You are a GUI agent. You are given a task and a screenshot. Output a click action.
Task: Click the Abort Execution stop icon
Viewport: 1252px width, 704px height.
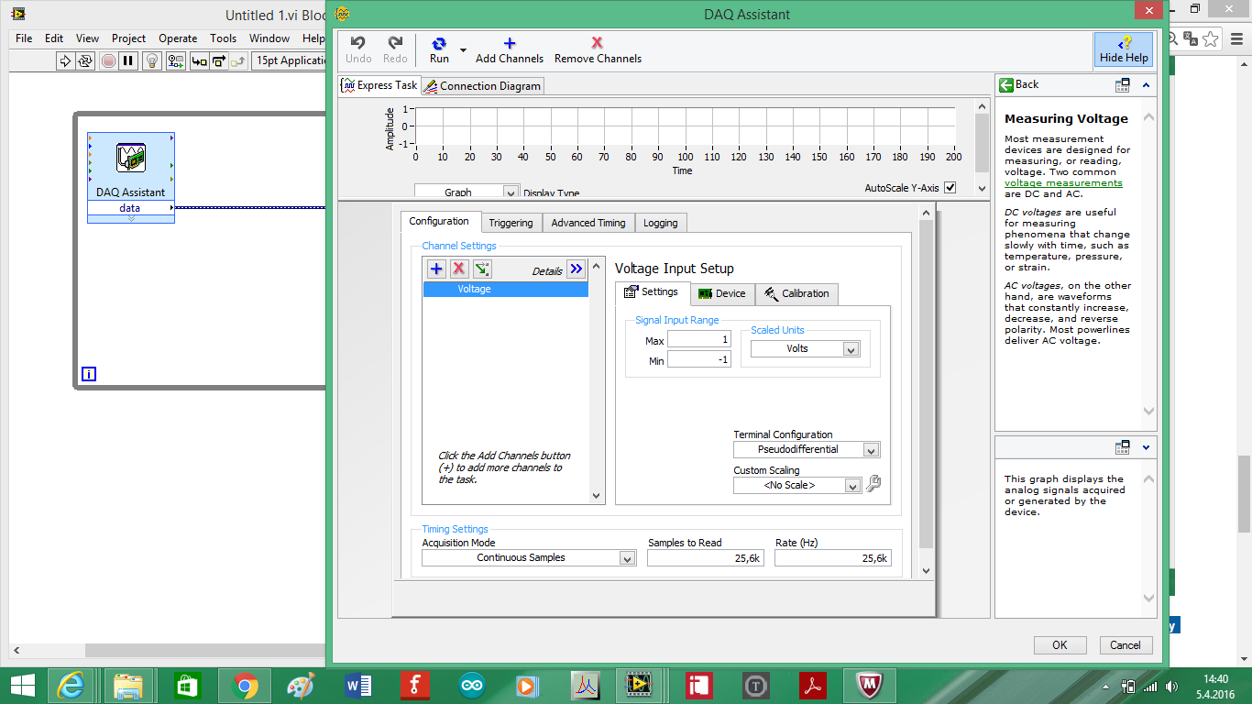[x=108, y=60]
